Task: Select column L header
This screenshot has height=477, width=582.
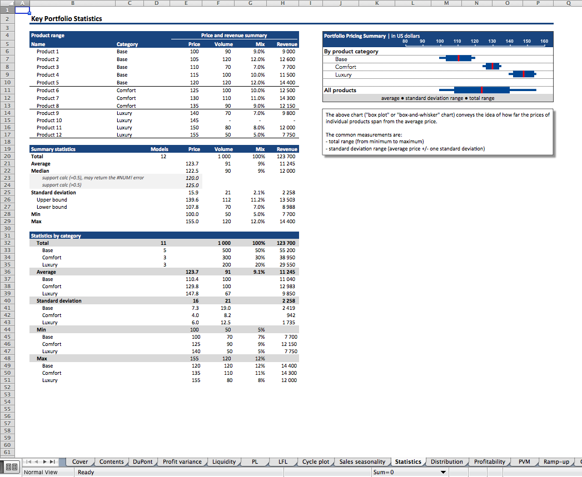Action: (x=413, y=3)
